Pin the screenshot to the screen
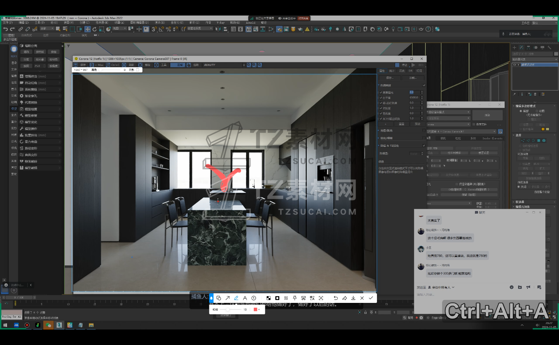Image resolution: width=559 pixels, height=345 pixels. coord(295,298)
